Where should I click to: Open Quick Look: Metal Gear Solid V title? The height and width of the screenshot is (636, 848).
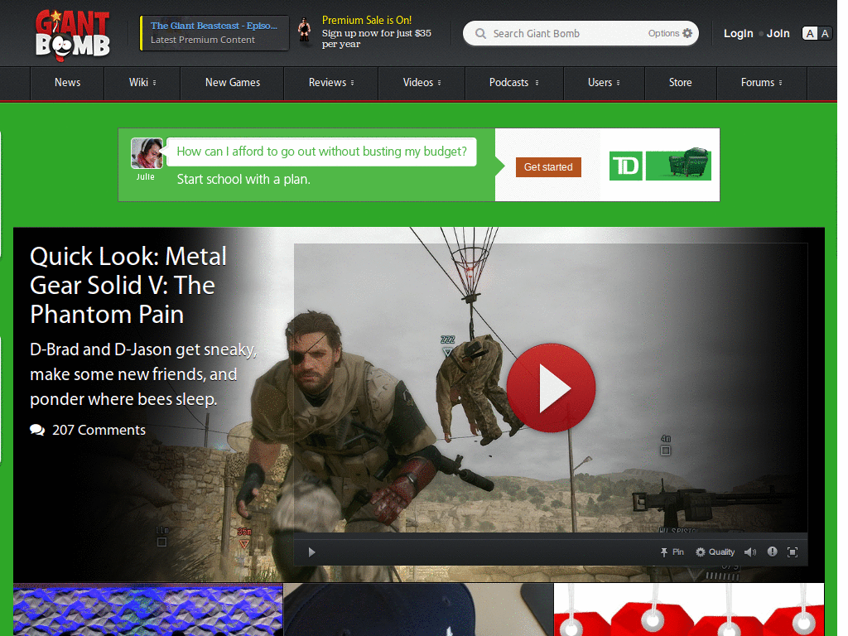[x=128, y=285]
